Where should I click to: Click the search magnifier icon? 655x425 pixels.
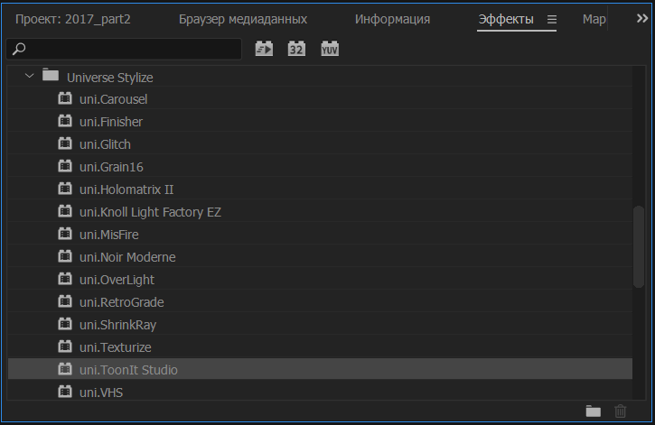(x=19, y=49)
